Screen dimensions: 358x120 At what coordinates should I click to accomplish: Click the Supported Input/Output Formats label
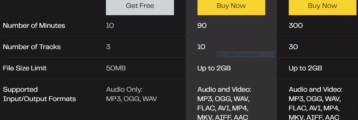point(39,94)
